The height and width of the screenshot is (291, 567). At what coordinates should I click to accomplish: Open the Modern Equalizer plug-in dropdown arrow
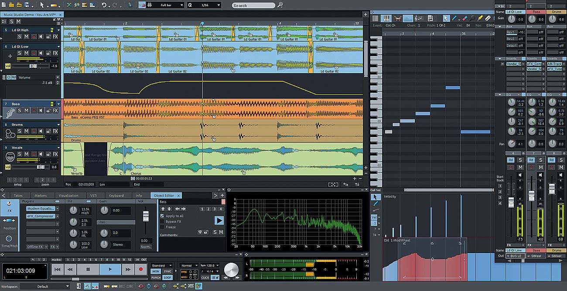point(57,209)
